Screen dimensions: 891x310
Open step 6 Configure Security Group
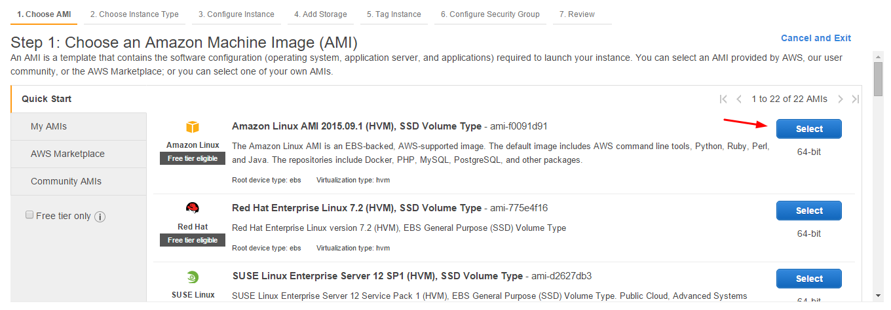[x=490, y=14]
